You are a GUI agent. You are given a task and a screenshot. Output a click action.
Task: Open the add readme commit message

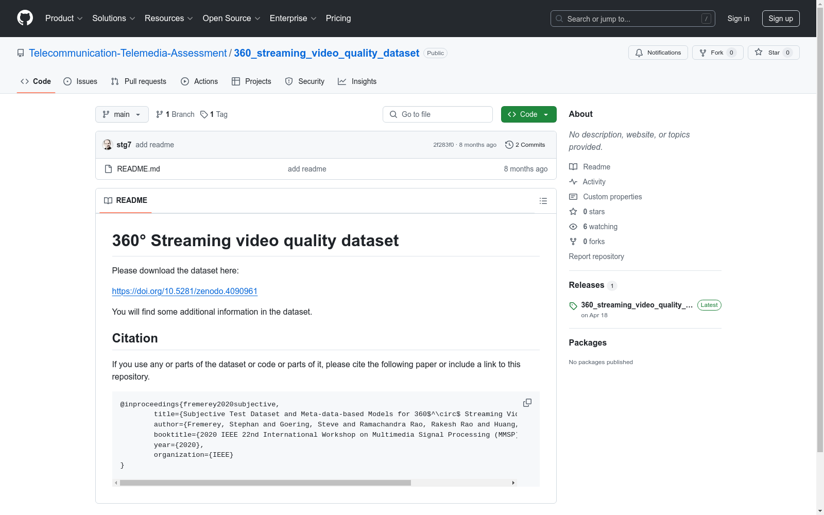pyautogui.click(x=154, y=145)
